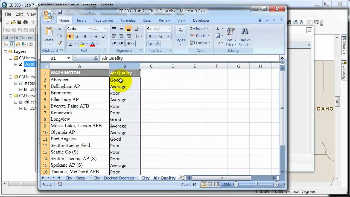Viewport: 350px width, 197px height.
Task: Switch to City - Data sheet tab
Action: tap(75, 178)
